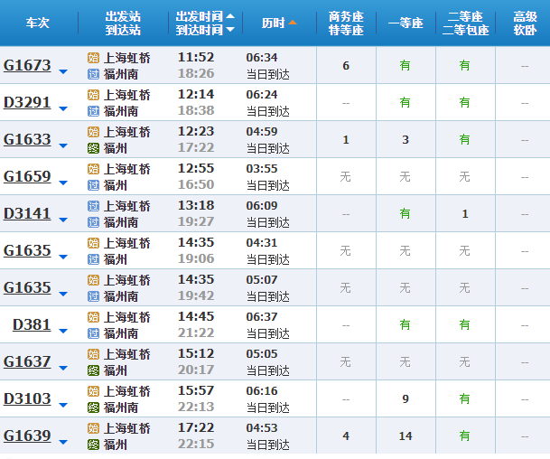
Task: Click the orange origin-station icon for G1673
Action: [x=93, y=58]
